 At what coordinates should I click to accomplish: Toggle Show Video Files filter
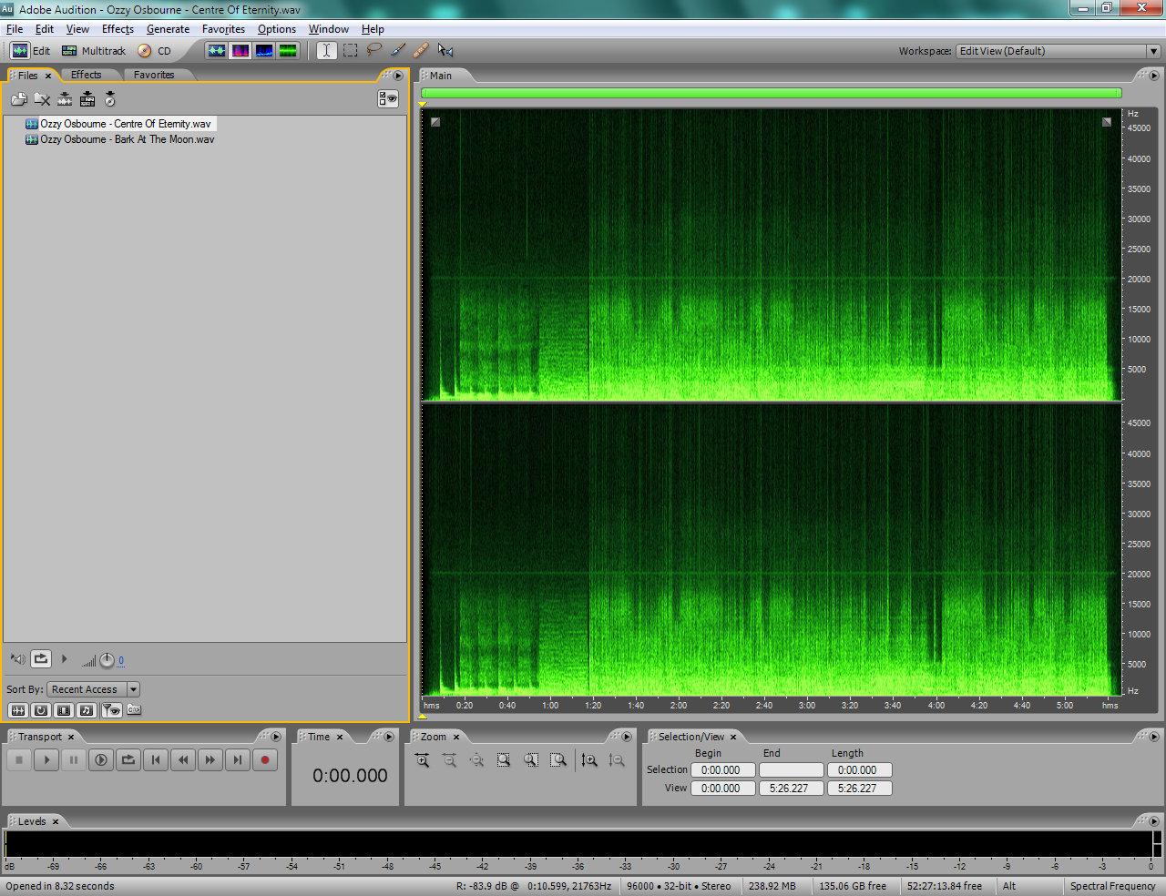pyautogui.click(x=64, y=710)
